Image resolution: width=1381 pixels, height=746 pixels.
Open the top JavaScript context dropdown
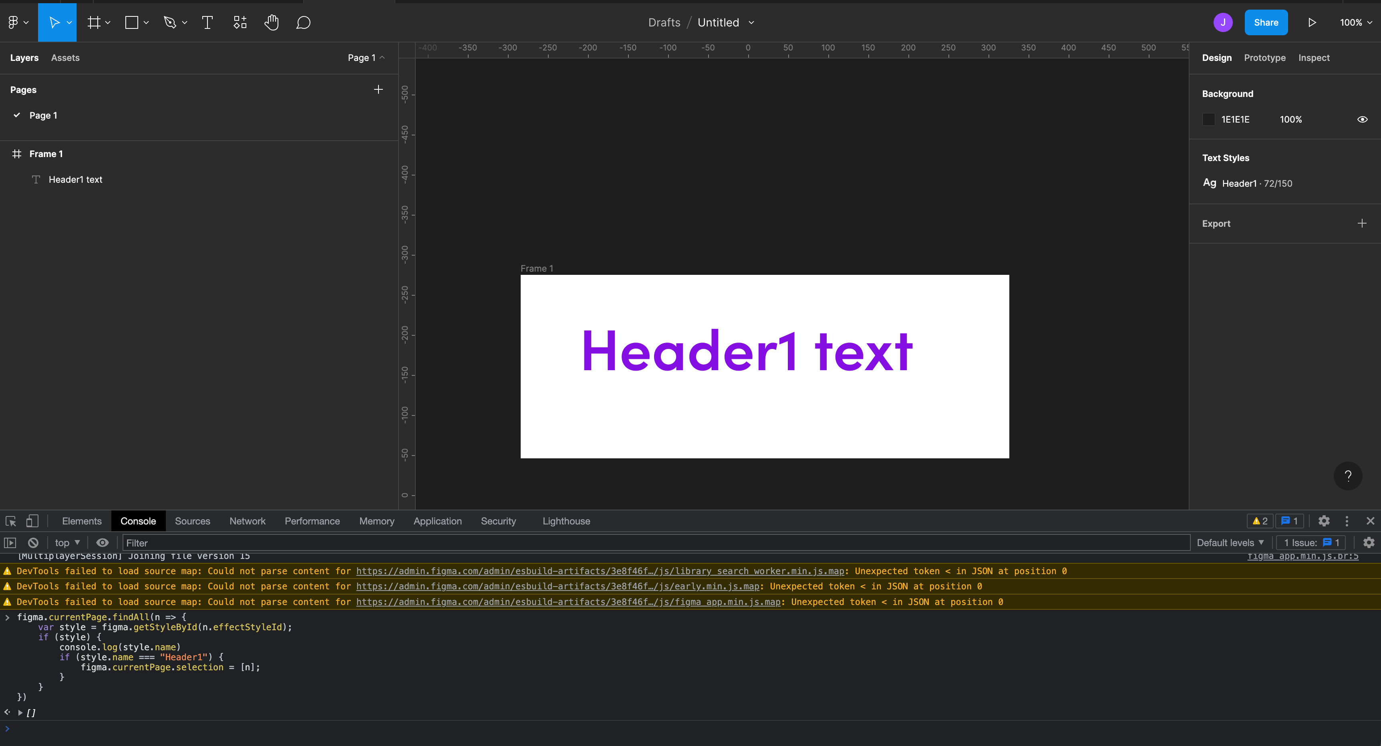pyautogui.click(x=68, y=543)
